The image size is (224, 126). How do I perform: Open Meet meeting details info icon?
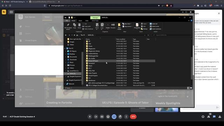[203, 117]
